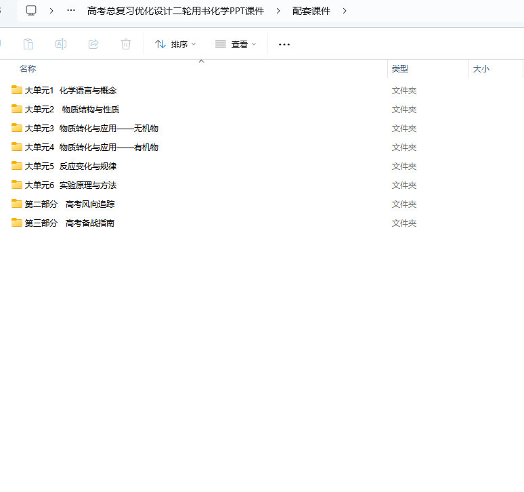
Task: Sort by the 类型 column header
Action: tap(400, 69)
